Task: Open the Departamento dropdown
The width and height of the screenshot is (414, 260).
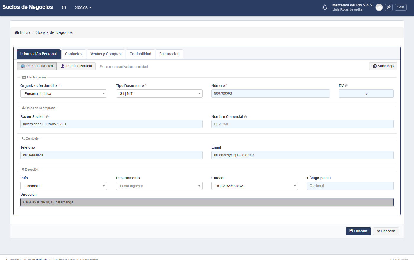Action: (x=159, y=186)
